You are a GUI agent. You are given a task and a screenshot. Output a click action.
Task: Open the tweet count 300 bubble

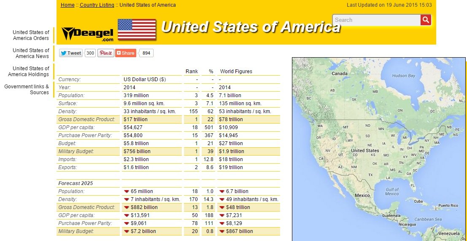coord(90,53)
